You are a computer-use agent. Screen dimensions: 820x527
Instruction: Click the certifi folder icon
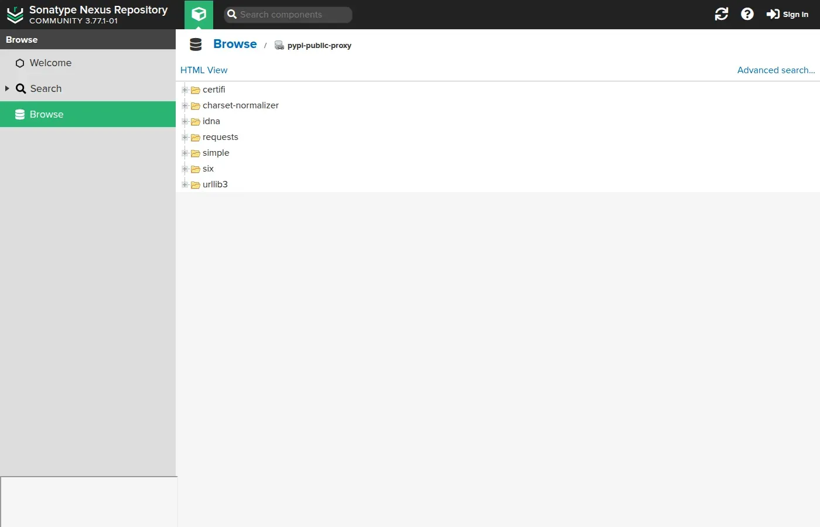[196, 90]
